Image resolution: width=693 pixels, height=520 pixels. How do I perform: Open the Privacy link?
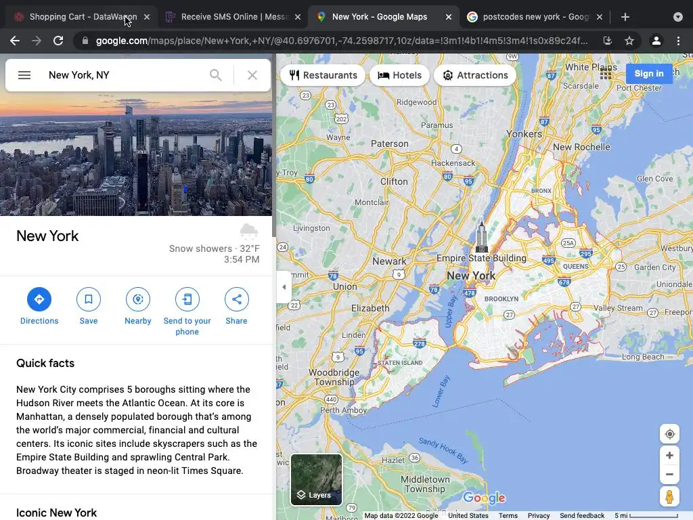click(538, 515)
